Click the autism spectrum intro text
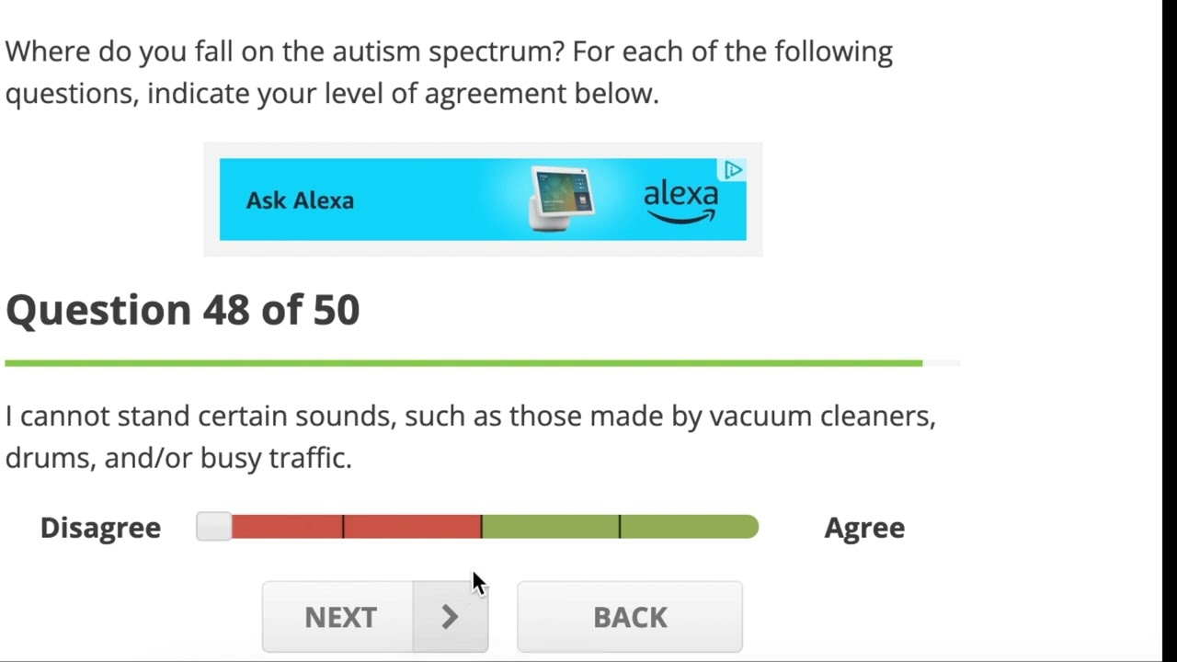 point(448,72)
